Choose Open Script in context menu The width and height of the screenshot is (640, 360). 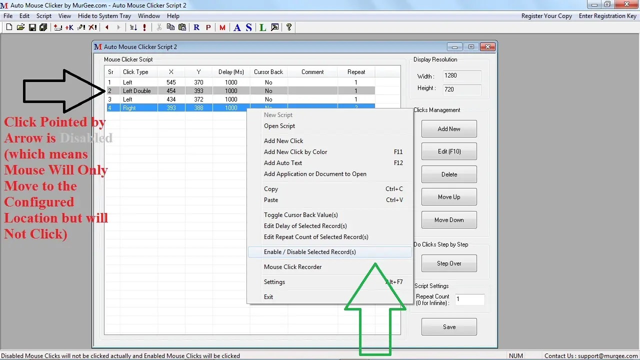click(x=330, y=126)
